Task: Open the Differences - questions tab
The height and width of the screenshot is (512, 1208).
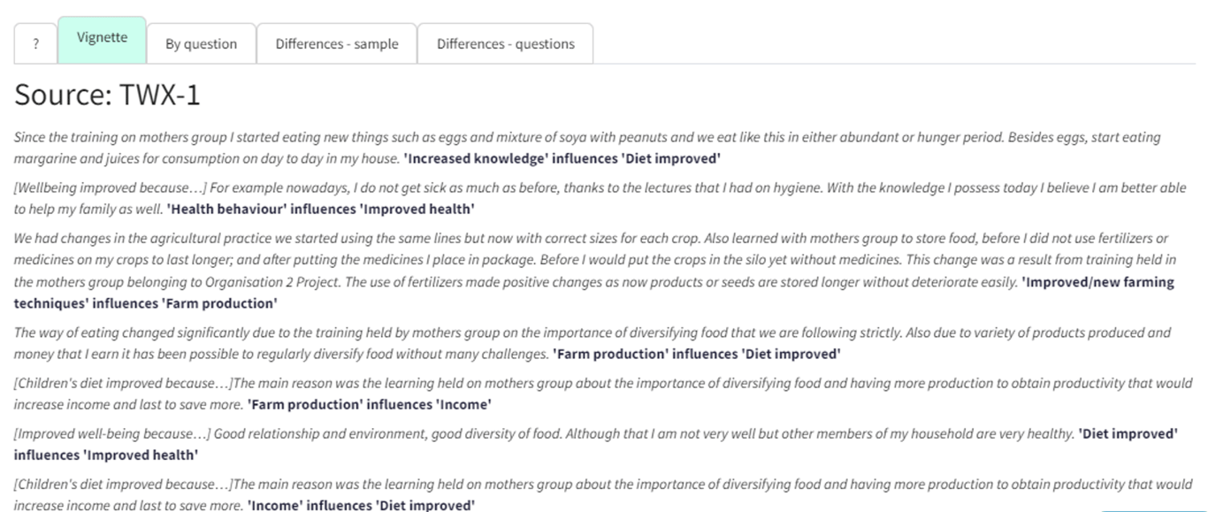Action: 505,44
